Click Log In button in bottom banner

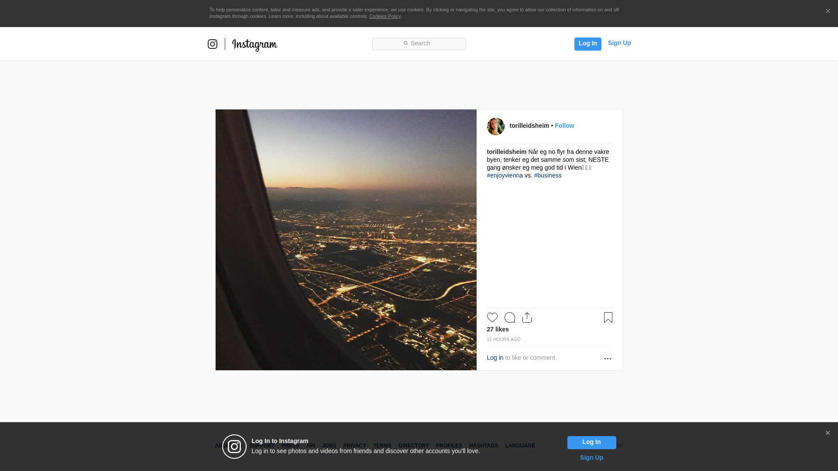point(592,443)
